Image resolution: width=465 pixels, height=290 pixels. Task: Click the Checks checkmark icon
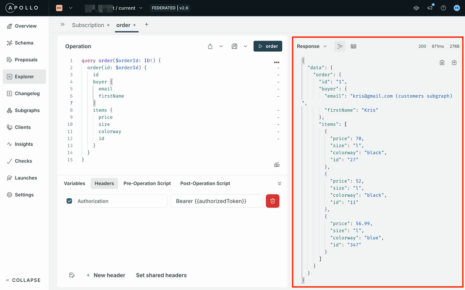(x=10, y=161)
